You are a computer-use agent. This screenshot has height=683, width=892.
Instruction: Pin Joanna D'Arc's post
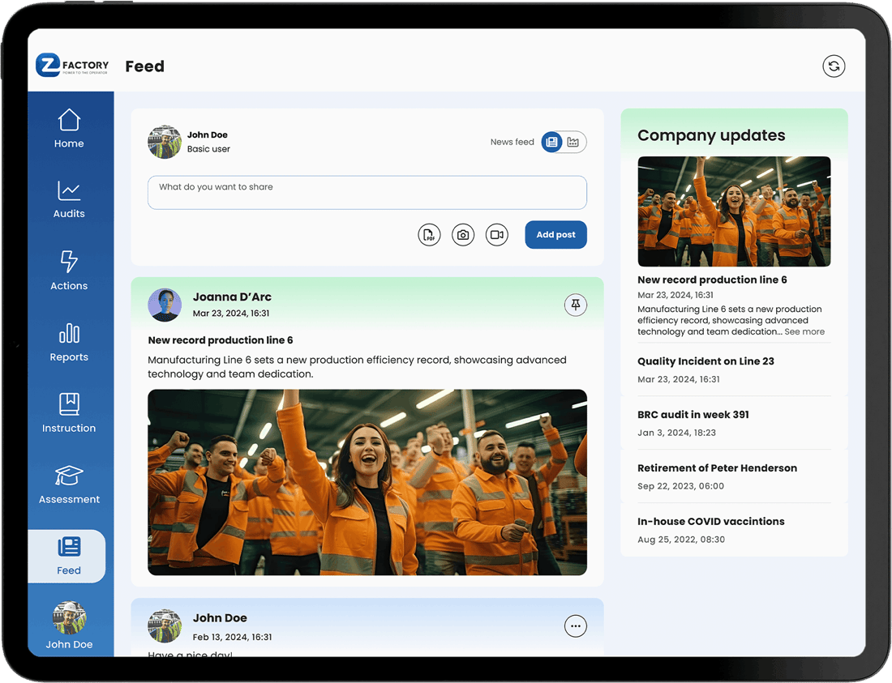pos(576,305)
